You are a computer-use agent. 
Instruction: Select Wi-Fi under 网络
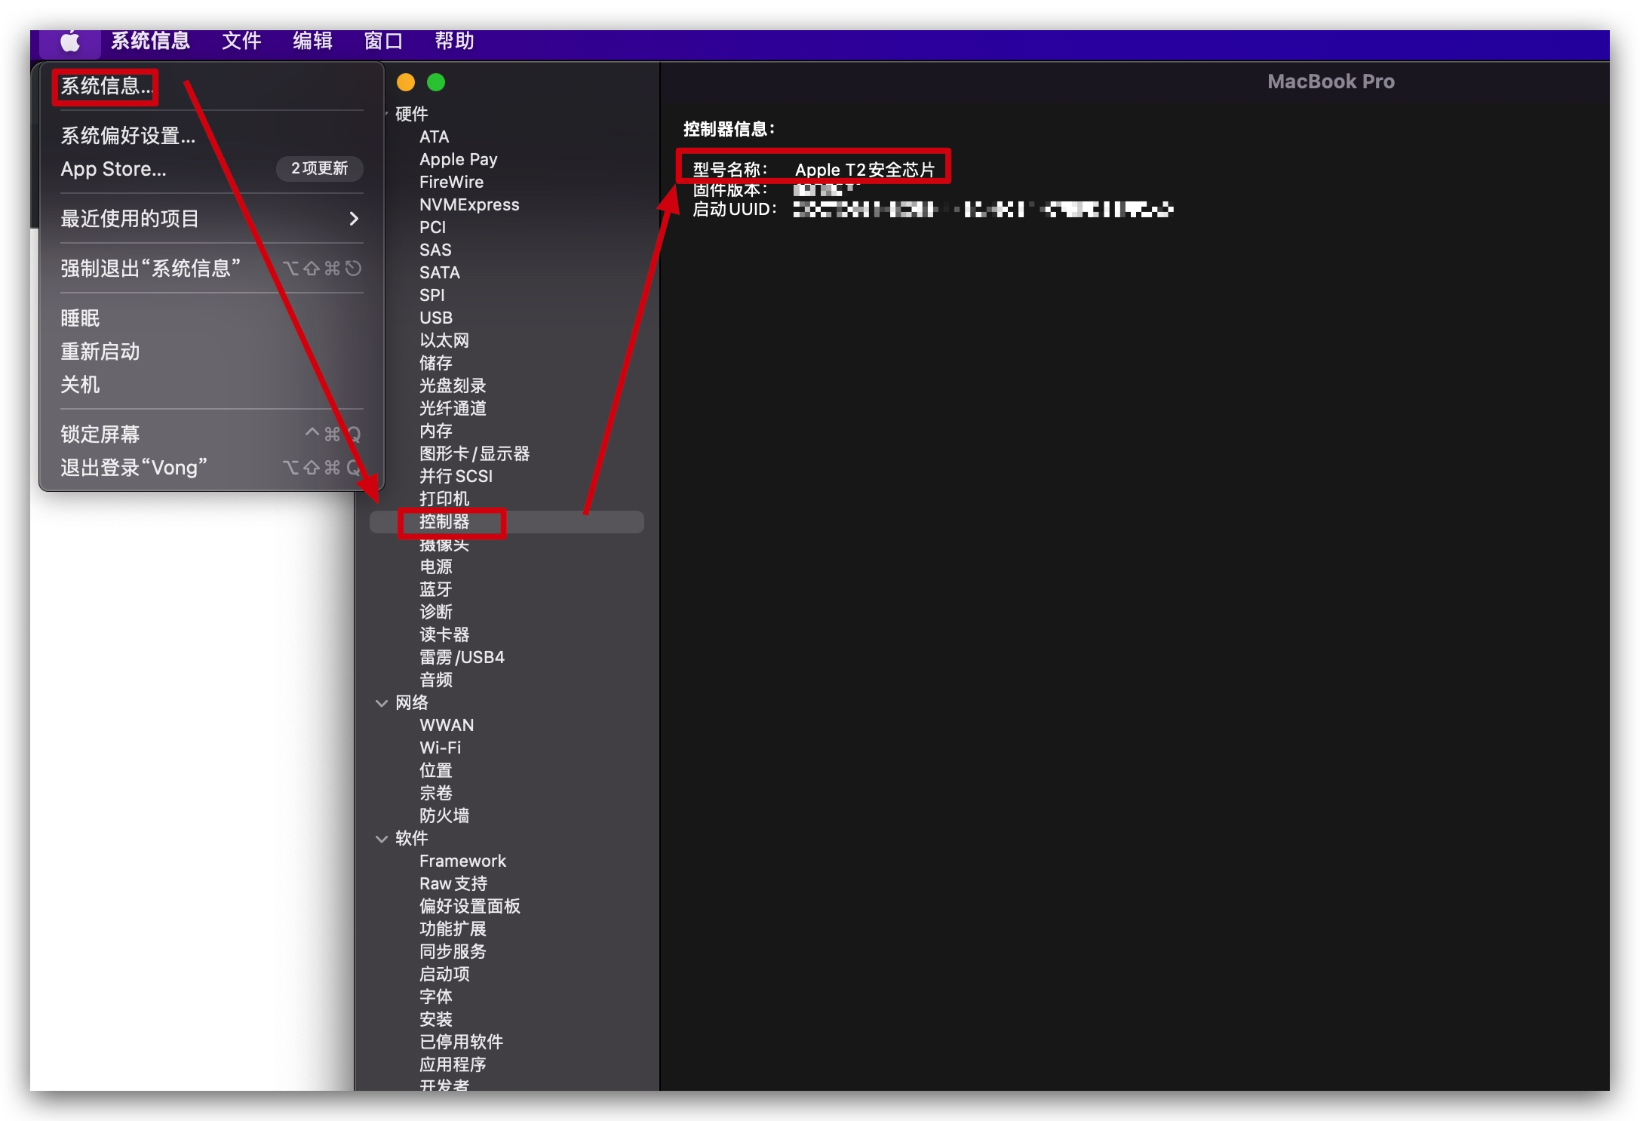pos(440,748)
